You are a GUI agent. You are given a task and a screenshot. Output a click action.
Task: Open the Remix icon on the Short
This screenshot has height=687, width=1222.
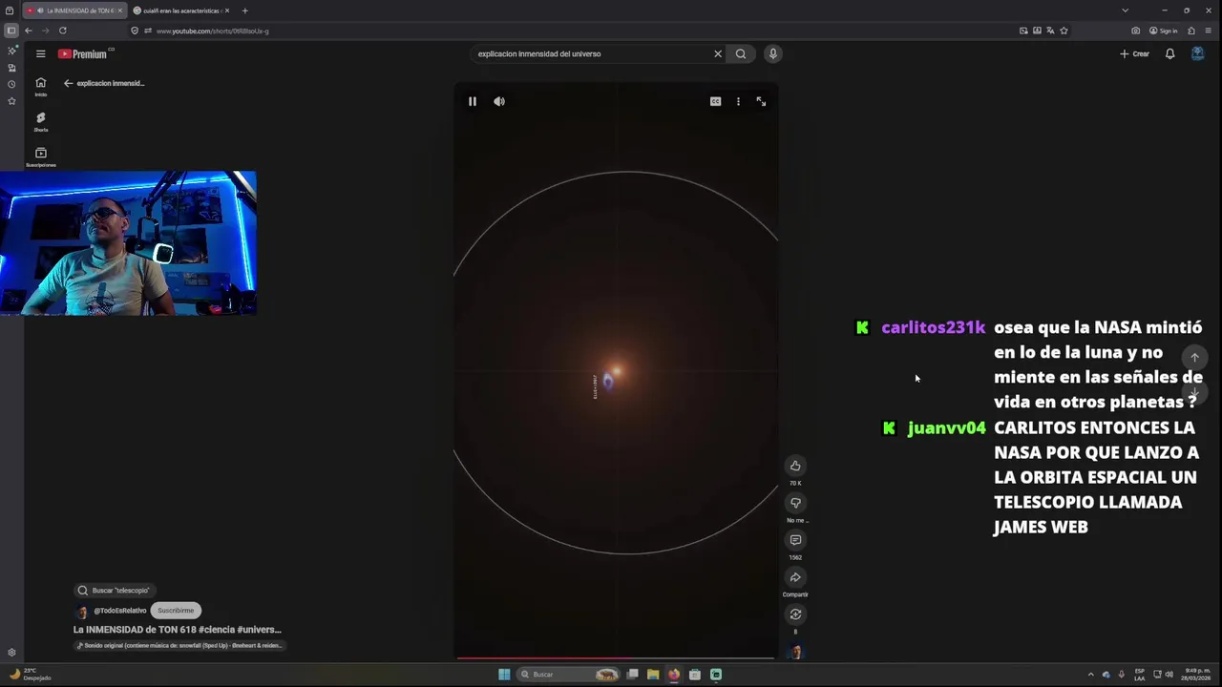(x=795, y=614)
